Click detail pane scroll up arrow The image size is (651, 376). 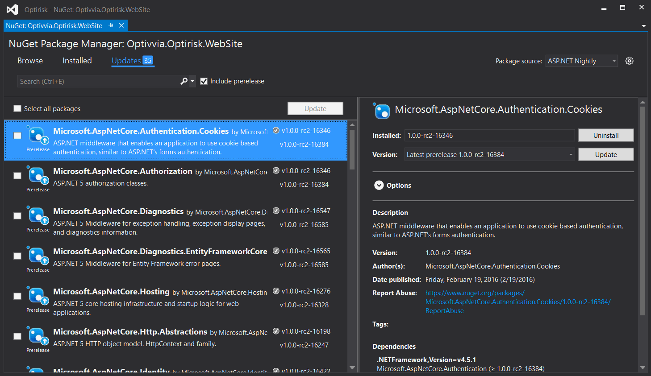coord(643,102)
